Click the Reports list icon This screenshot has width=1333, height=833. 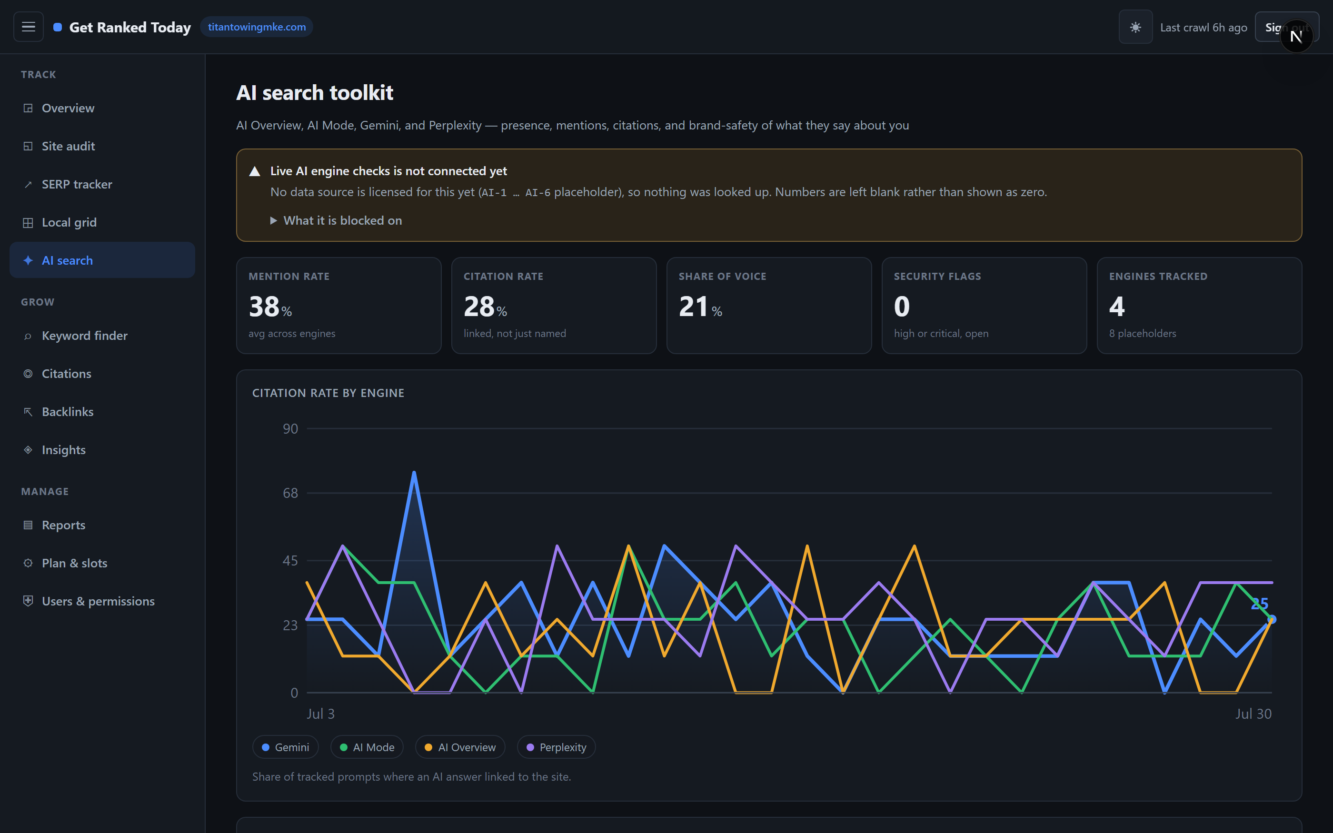[28, 525]
